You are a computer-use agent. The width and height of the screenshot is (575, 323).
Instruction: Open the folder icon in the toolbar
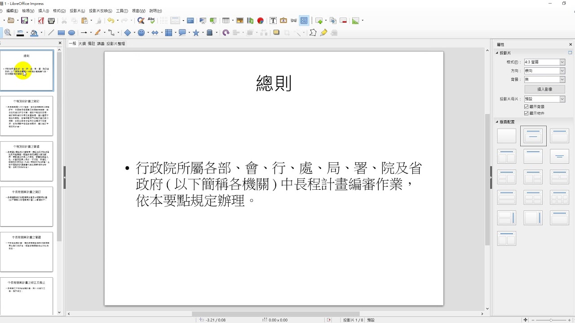pos(11,21)
